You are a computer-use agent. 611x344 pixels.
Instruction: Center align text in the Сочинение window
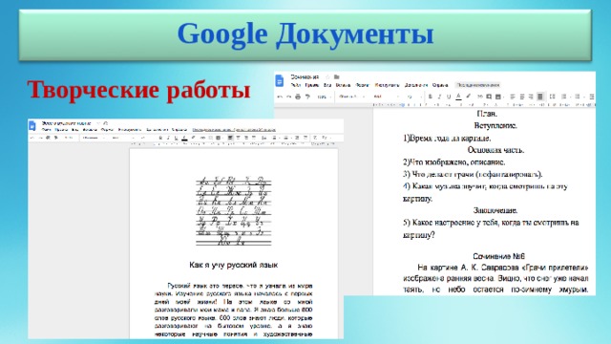click(x=522, y=97)
